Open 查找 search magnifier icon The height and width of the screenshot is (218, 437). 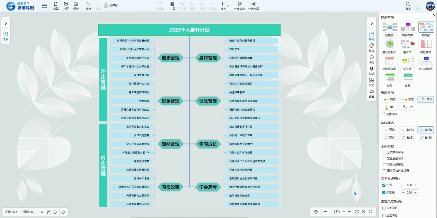click(x=408, y=4)
